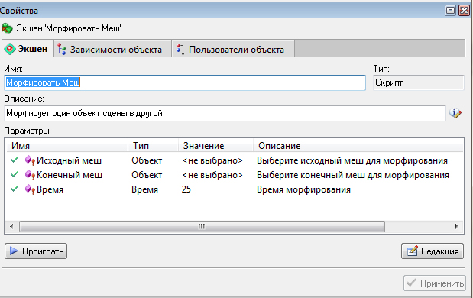
Task: Click the right scroll arrow of parameters list
Action: click(456, 226)
